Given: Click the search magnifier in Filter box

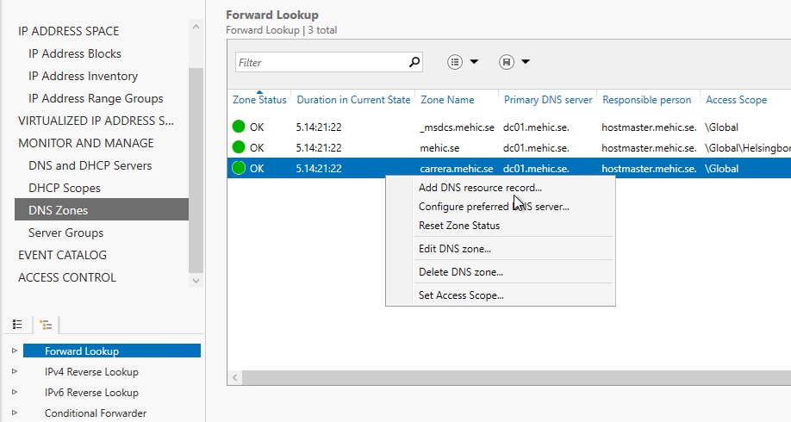Looking at the screenshot, I should (414, 62).
